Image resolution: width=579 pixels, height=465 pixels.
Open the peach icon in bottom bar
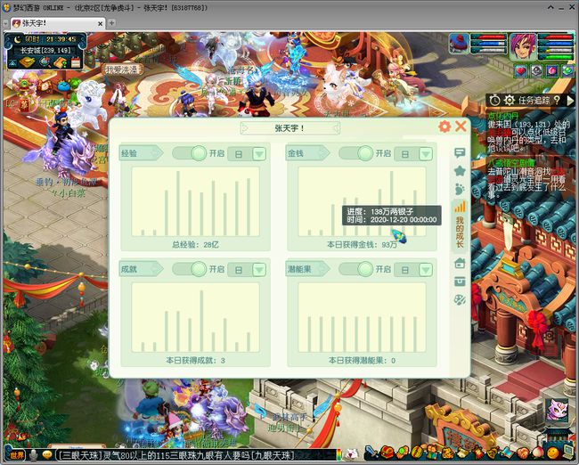(538, 452)
